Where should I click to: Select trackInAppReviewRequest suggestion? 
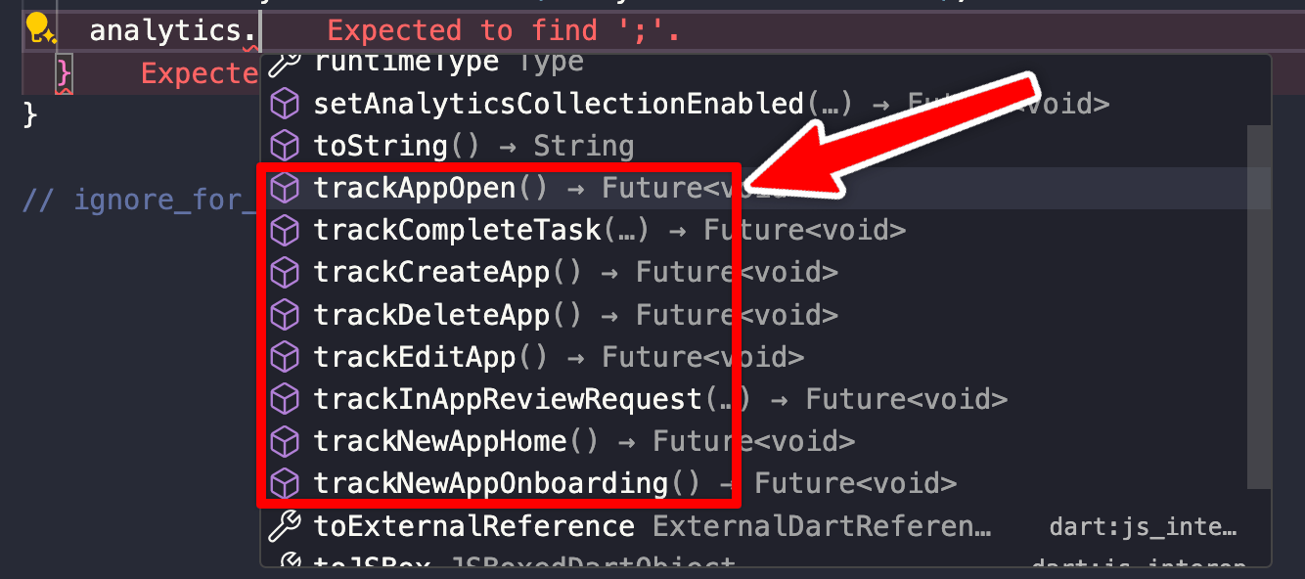[509, 399]
